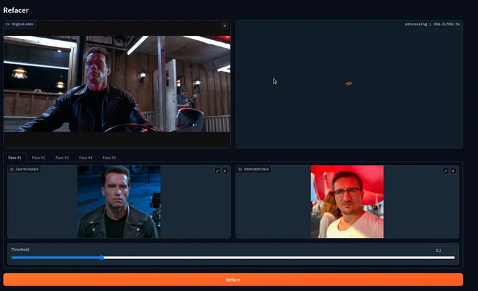This screenshot has height=291, width=478.
Task: Switch to the Face #1 tab
Action: [x=15, y=157]
